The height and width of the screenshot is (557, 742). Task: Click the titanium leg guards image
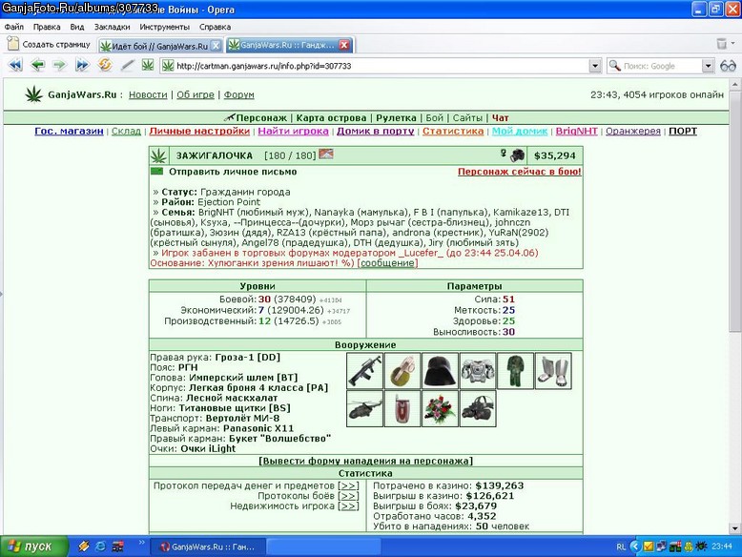(x=553, y=371)
